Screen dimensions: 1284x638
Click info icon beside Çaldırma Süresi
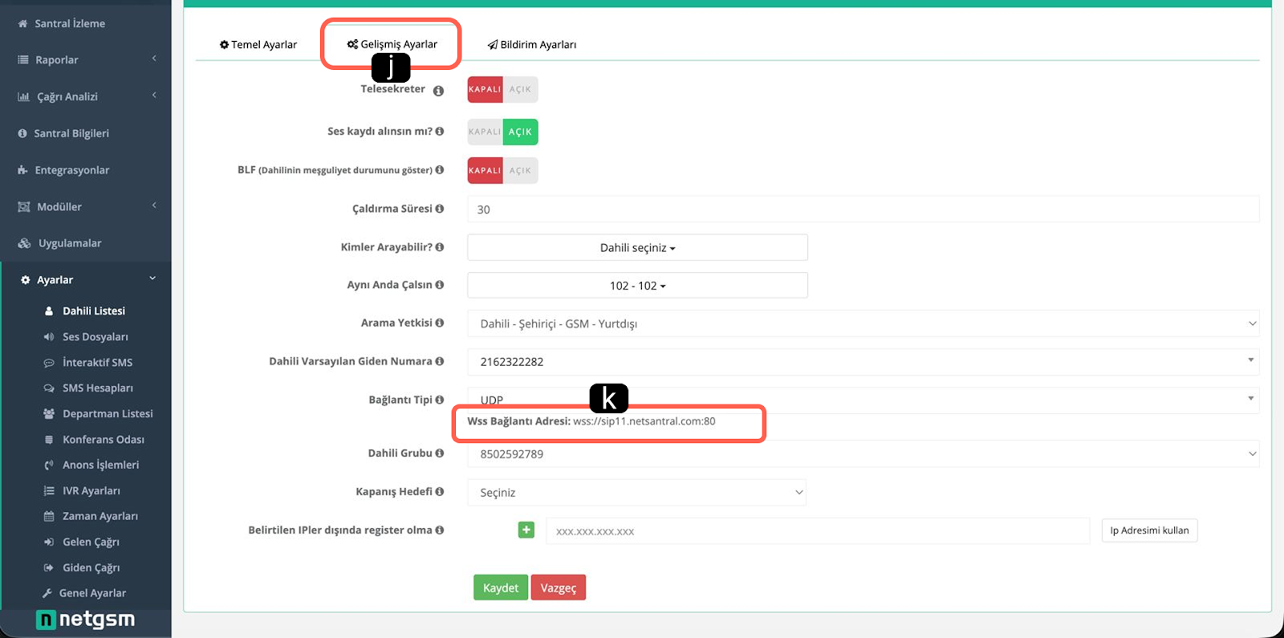pos(440,209)
